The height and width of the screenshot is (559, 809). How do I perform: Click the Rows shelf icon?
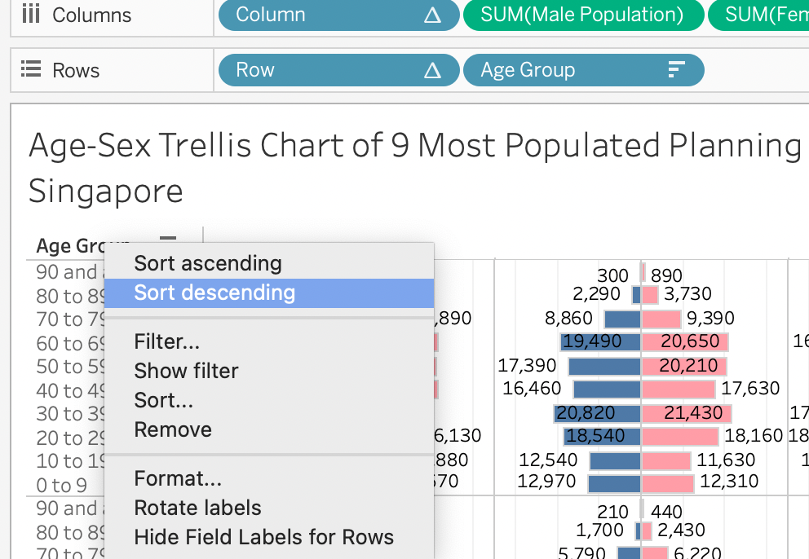[x=30, y=70]
